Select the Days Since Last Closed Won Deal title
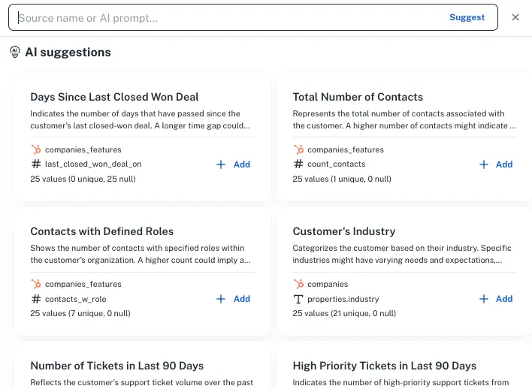532x389 pixels. pos(114,97)
